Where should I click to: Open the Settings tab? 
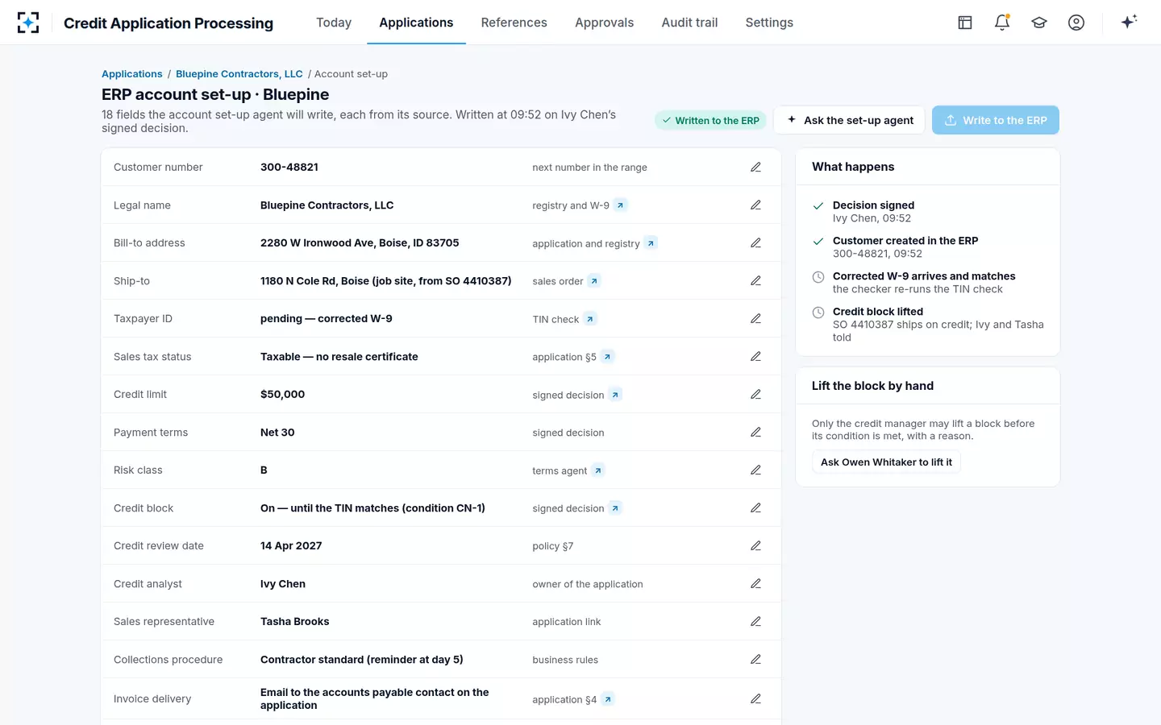pos(769,23)
